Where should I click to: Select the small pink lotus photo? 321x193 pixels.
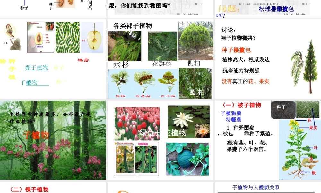click(x=202, y=131)
